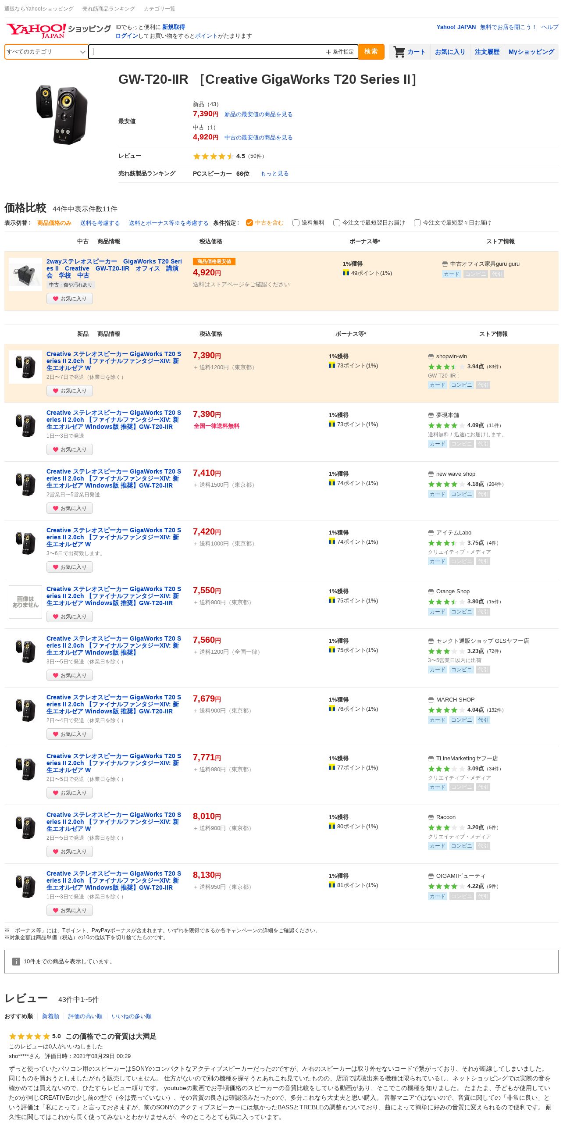The width and height of the screenshot is (563, 1126).
Task: Favorite the Orange Shop listing
Action: pos(70,616)
